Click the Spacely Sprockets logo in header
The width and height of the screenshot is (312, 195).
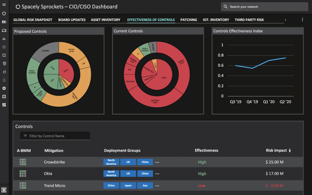(x=18, y=7)
